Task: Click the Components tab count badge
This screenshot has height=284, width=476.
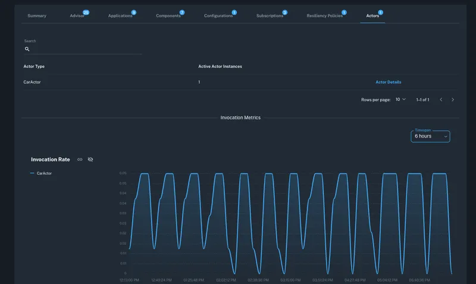Action: click(182, 12)
